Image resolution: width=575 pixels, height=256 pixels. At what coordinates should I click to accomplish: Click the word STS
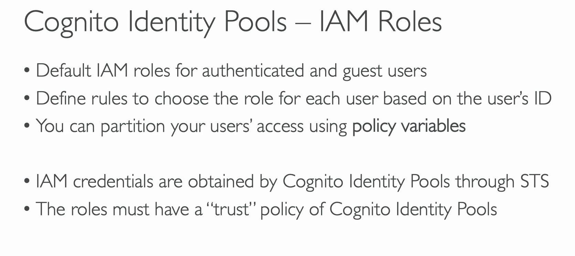tap(534, 181)
